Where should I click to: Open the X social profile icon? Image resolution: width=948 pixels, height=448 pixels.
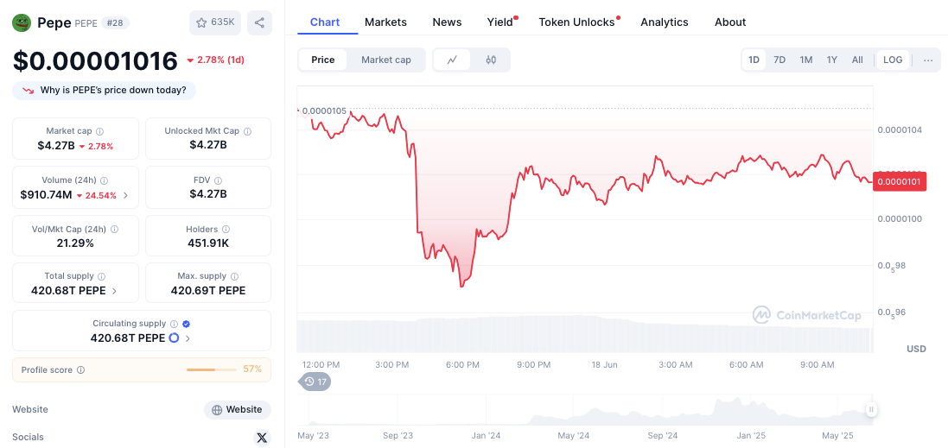tap(262, 437)
